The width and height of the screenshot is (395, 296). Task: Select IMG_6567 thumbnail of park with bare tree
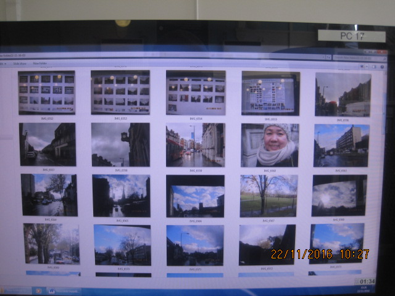[268, 196]
